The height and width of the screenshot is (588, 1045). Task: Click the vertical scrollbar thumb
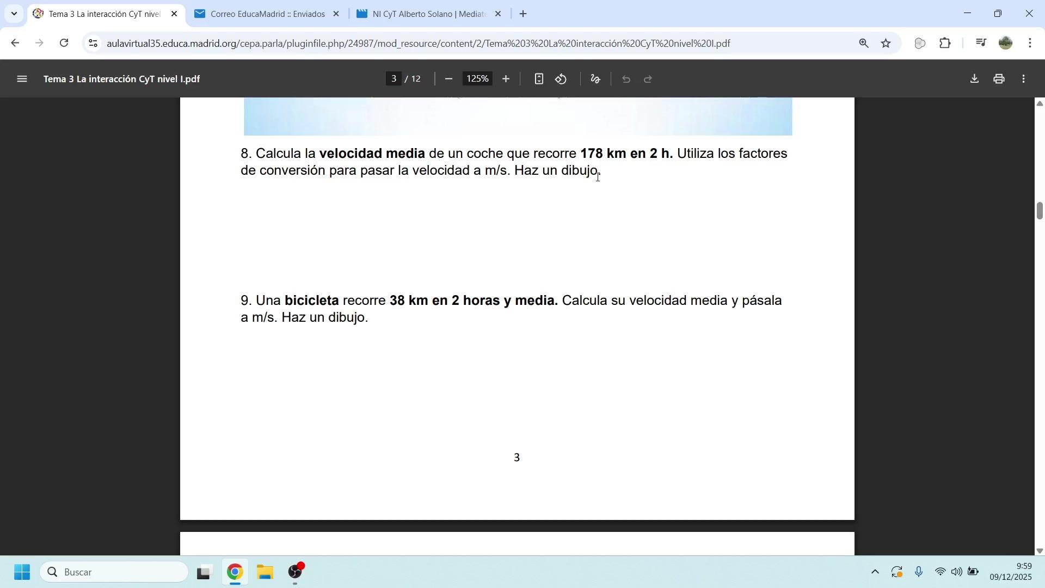(x=1040, y=211)
